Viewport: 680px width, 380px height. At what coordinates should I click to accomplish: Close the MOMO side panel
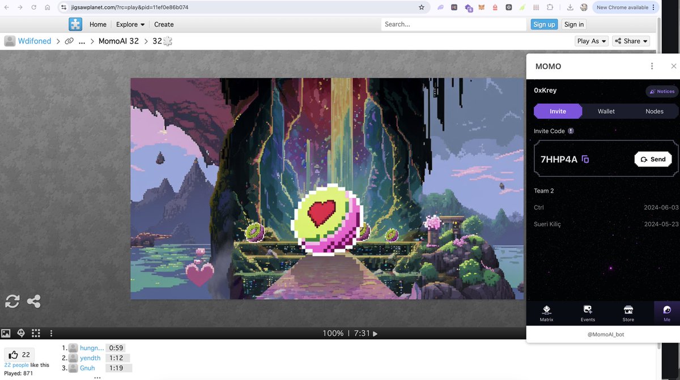click(x=673, y=66)
